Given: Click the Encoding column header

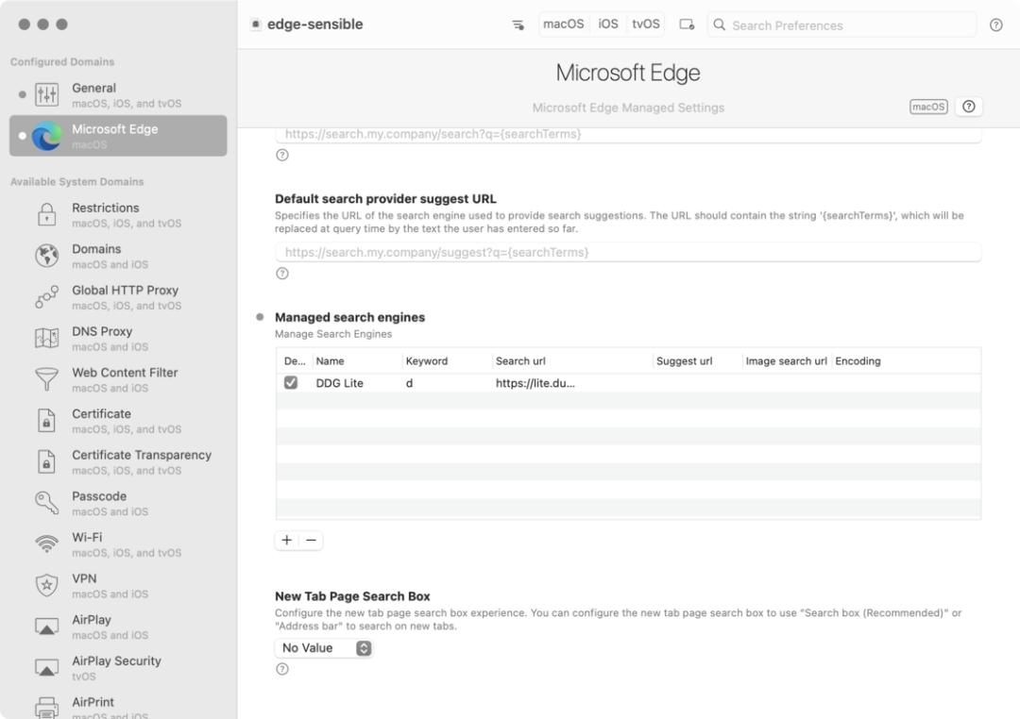Looking at the screenshot, I should pyautogui.click(x=858, y=360).
